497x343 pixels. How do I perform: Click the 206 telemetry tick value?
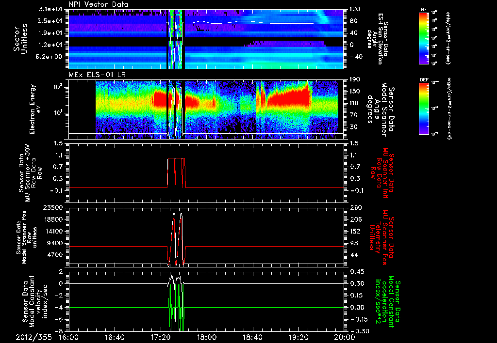(355, 219)
